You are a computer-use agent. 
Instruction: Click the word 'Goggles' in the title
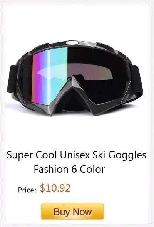(x=127, y=155)
